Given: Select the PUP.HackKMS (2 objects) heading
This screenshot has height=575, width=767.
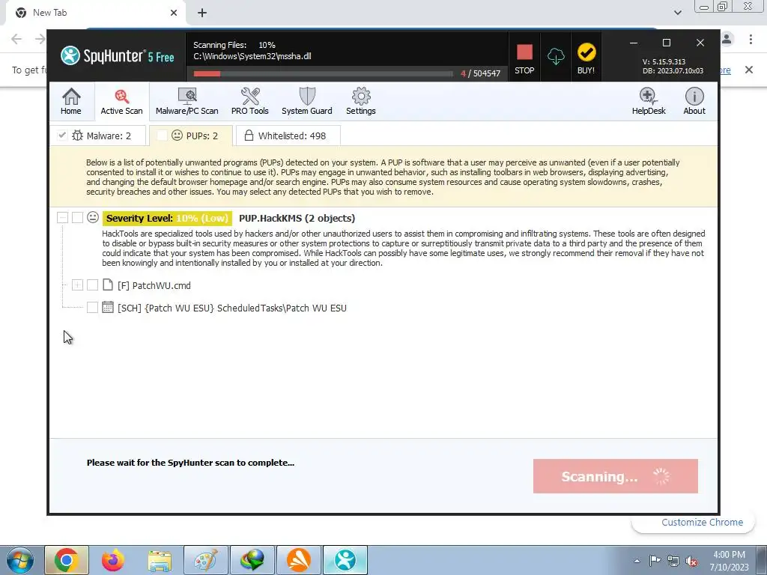Looking at the screenshot, I should (x=297, y=218).
